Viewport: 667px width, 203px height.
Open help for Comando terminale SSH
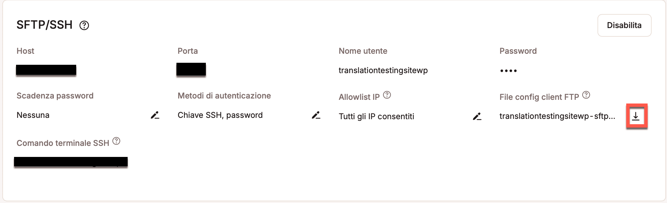pos(116,141)
